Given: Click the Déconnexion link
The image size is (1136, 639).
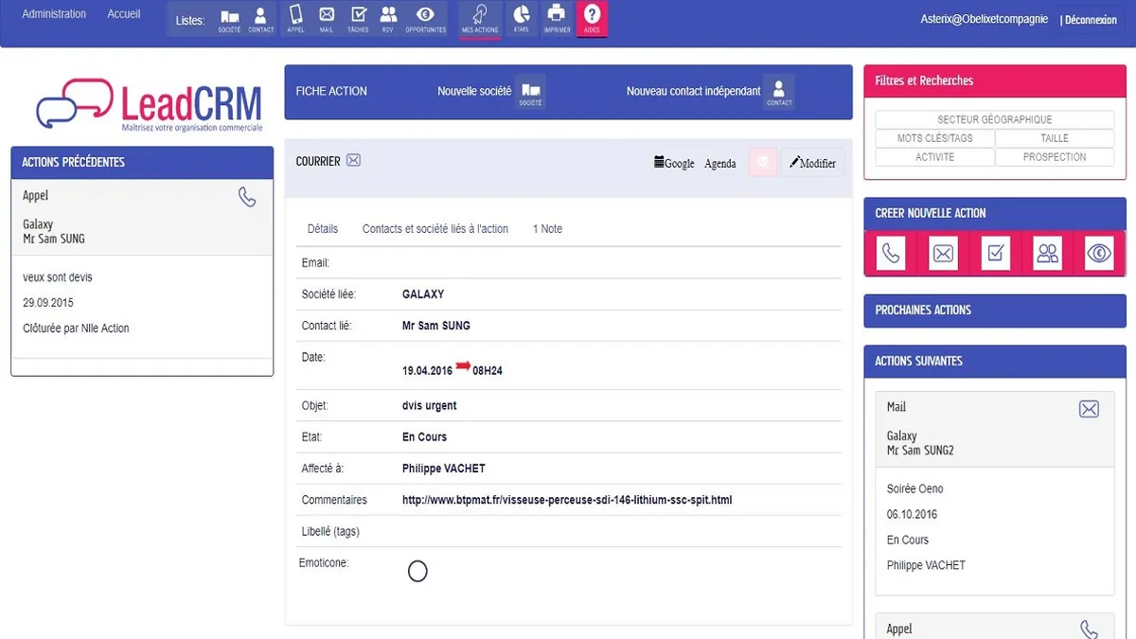Looking at the screenshot, I should (x=1090, y=20).
